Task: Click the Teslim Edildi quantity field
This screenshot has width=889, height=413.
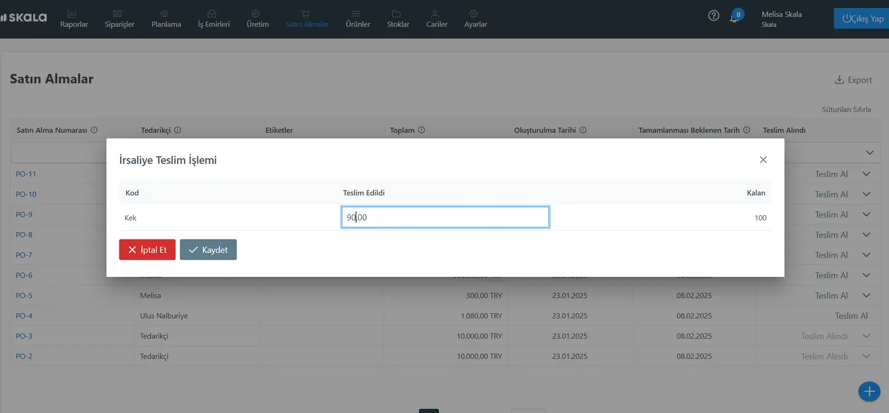Action: pyautogui.click(x=445, y=217)
